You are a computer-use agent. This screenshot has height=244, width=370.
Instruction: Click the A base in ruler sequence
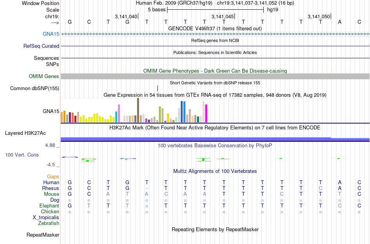pyautogui.click(x=340, y=22)
